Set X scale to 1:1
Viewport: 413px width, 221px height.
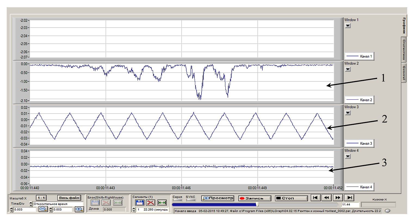tap(41, 198)
